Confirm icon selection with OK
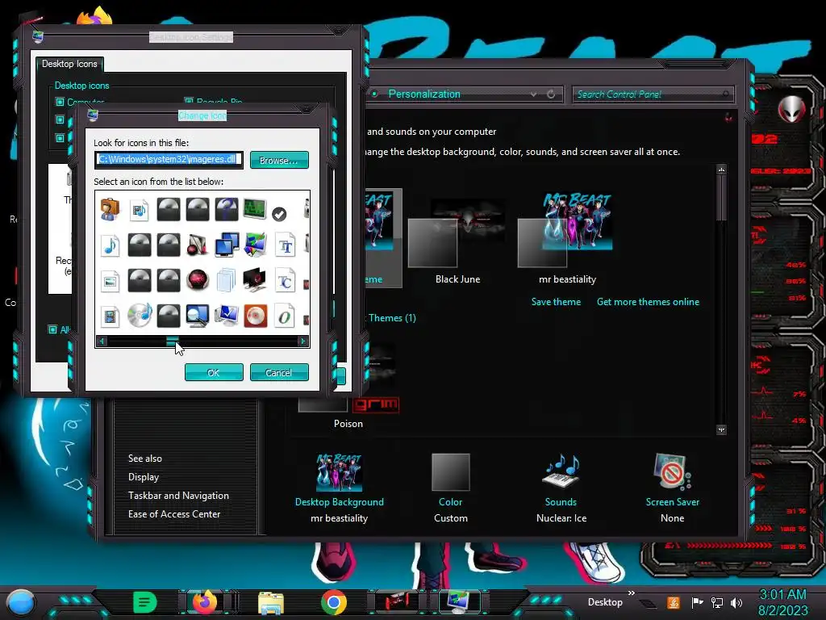 213,373
